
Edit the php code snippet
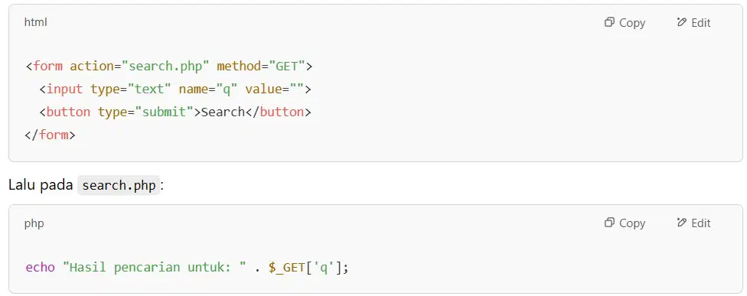pyautogui.click(x=693, y=223)
